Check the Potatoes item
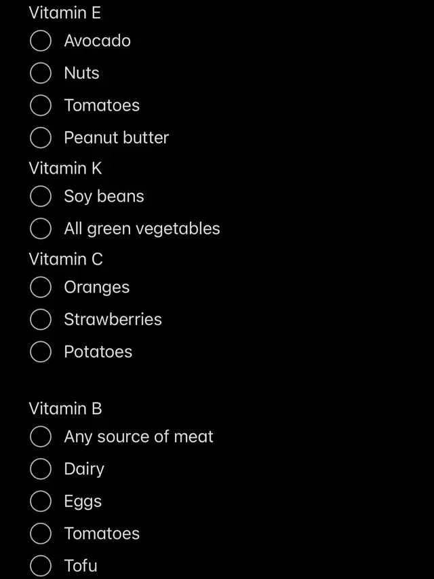The width and height of the screenshot is (434, 579). coord(41,352)
